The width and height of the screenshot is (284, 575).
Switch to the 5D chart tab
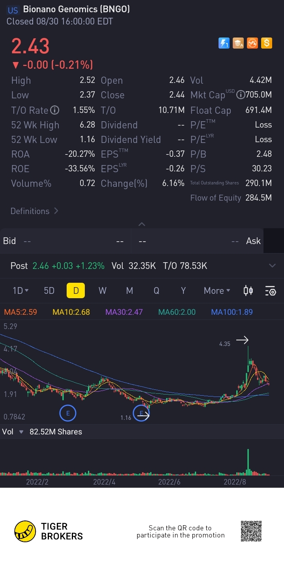point(49,291)
